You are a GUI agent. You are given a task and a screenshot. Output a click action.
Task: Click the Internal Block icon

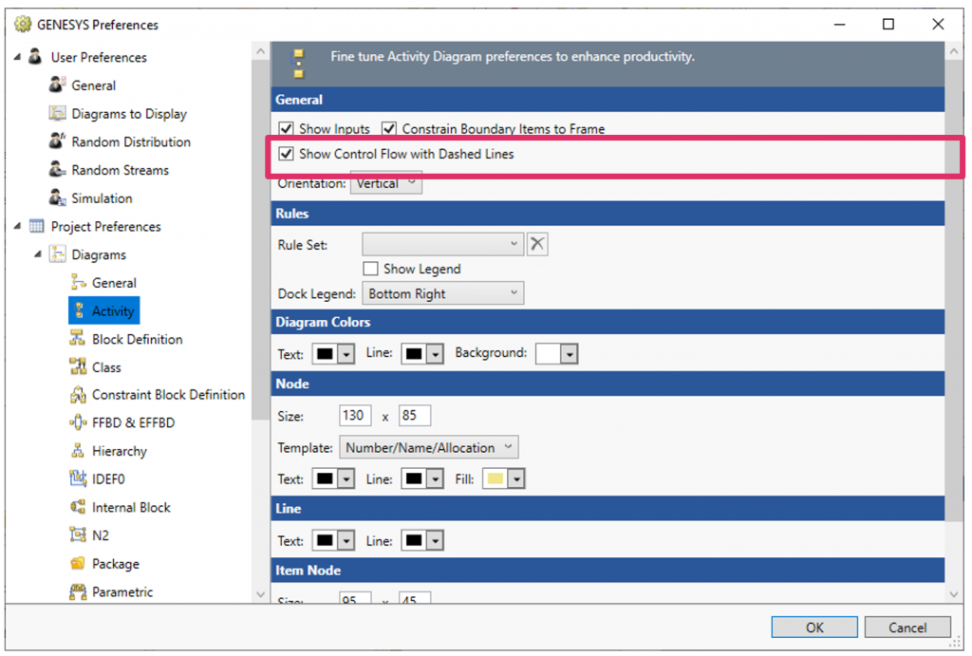(x=78, y=507)
